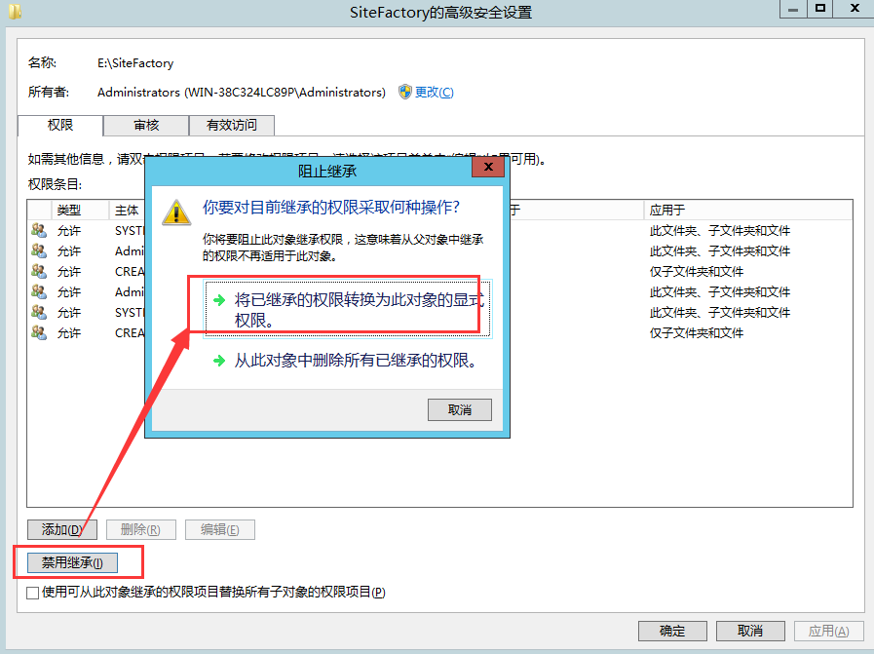Screen dimensions: 874x654
Task: Click the user group icon beside the second row, Admi
Action: 39,250
